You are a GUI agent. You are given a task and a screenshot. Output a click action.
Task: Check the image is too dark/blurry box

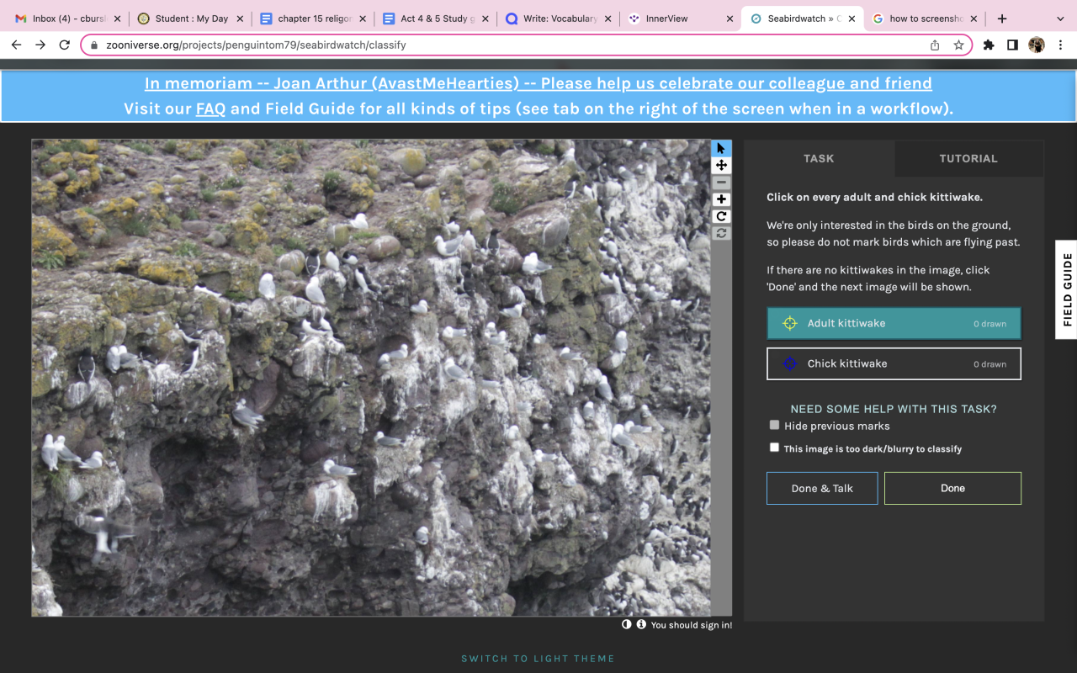(x=774, y=448)
